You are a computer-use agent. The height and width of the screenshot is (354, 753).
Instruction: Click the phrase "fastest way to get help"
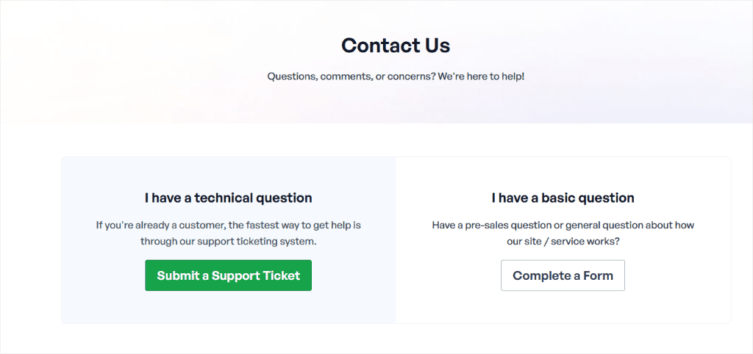tap(299, 225)
